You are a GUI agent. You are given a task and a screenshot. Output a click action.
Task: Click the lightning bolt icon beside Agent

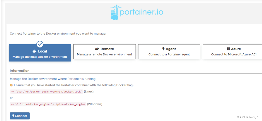(163, 49)
